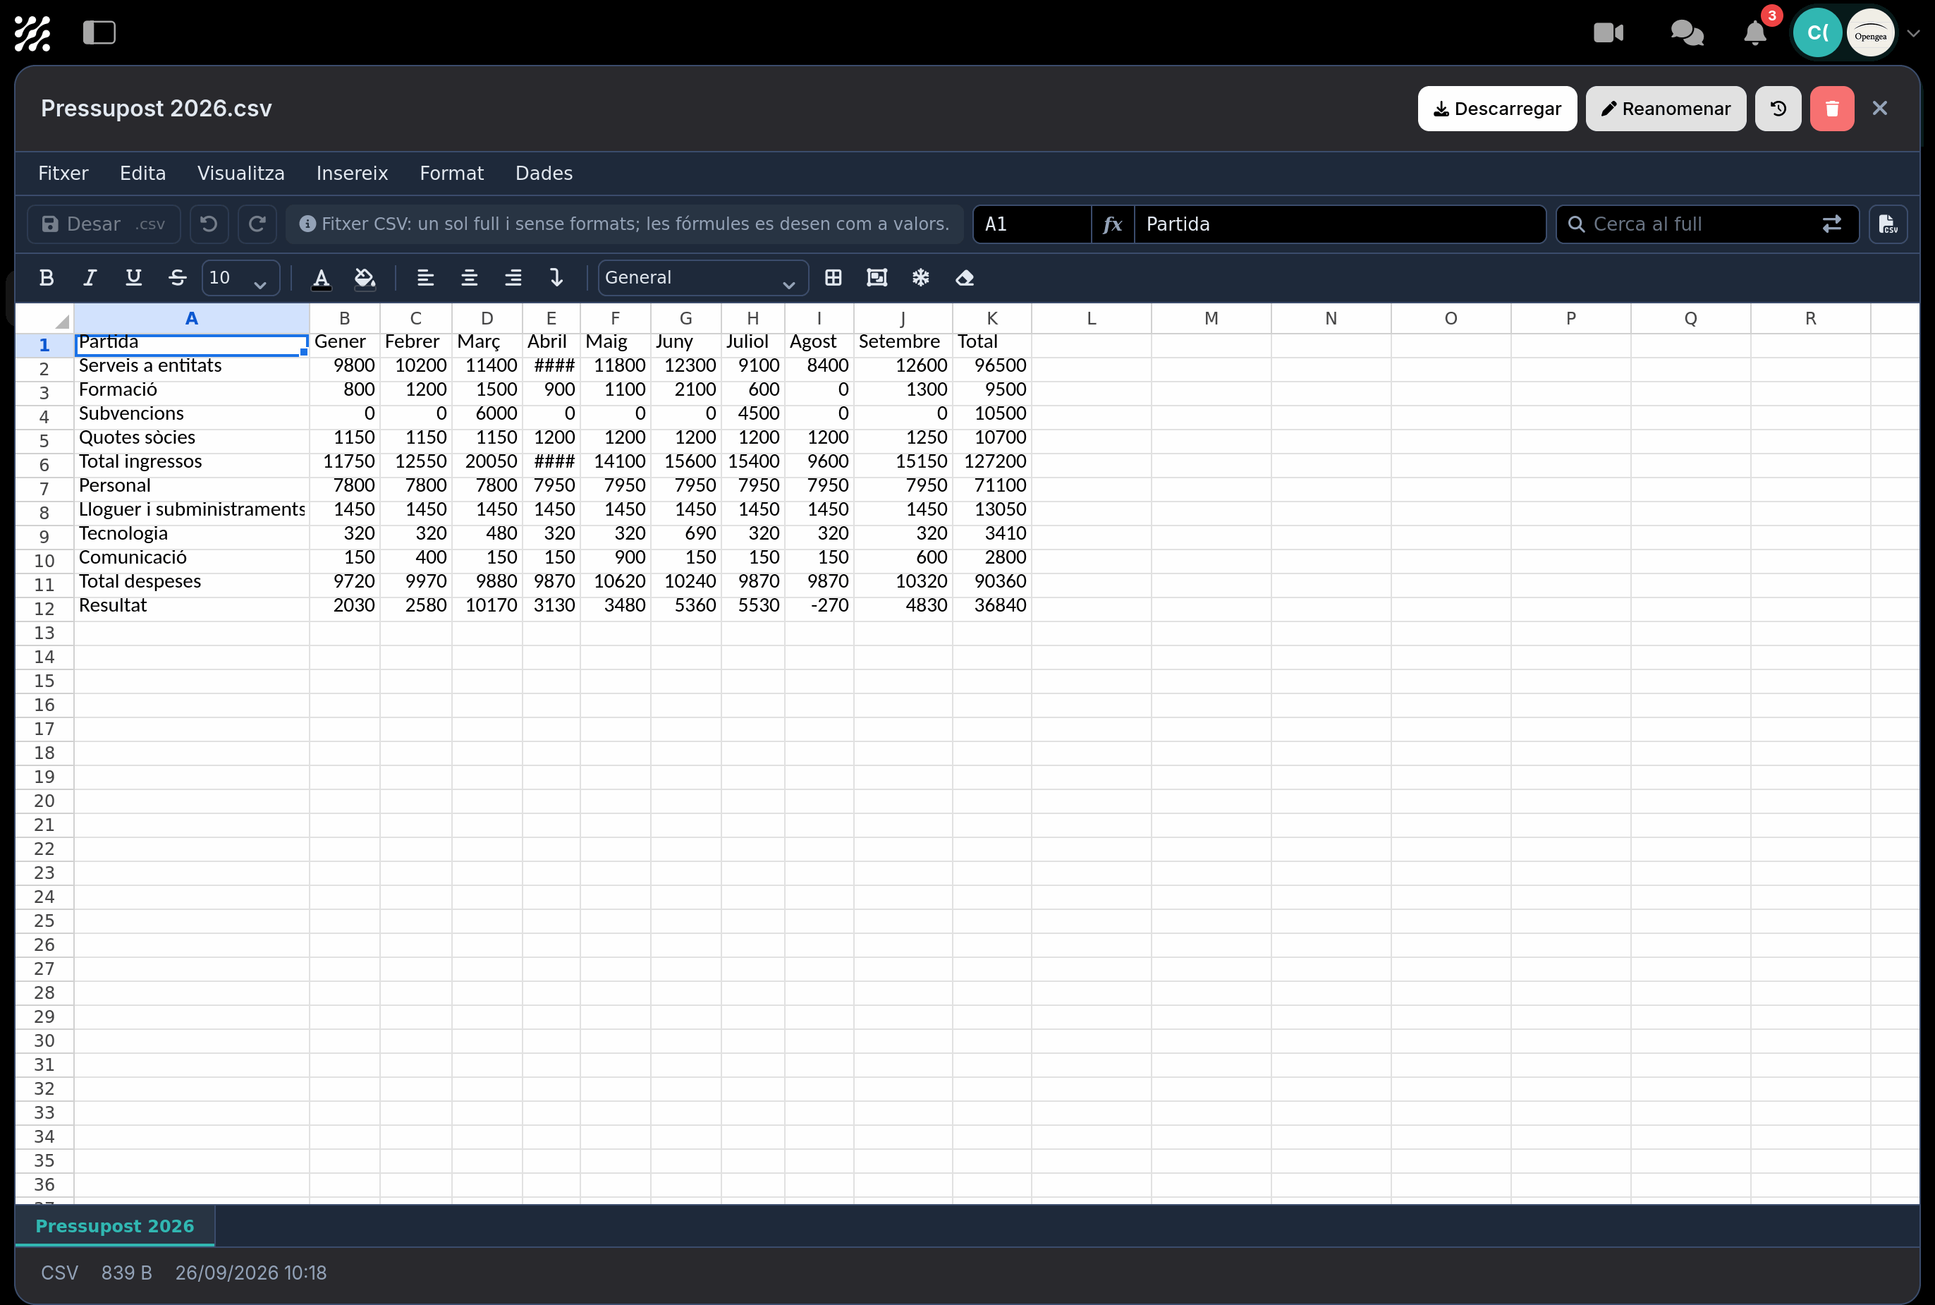This screenshot has width=1935, height=1305.
Task: Toggle italic formatting
Action: point(90,278)
